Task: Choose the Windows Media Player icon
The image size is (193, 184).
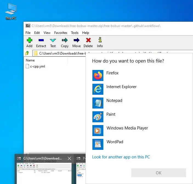Action: (x=98, y=131)
